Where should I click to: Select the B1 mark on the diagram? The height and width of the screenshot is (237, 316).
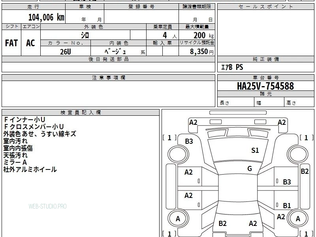287,205
